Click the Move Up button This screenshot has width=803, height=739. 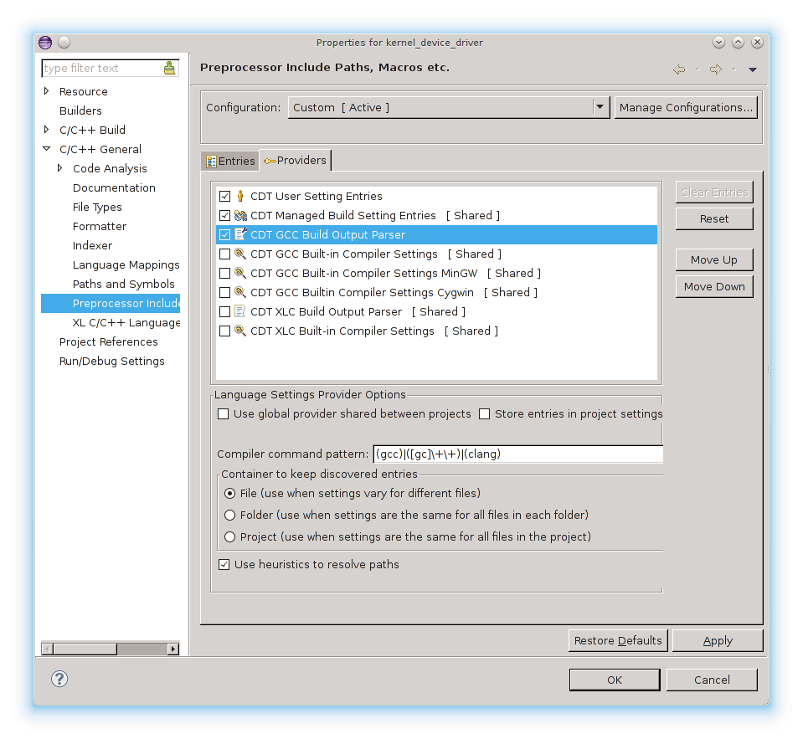714,260
